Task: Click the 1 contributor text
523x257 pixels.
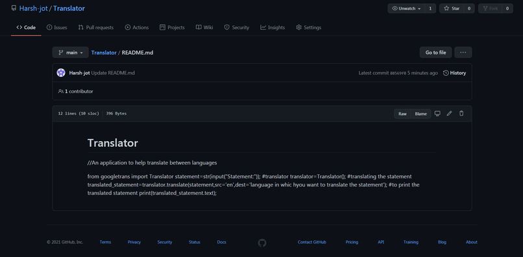Action: coord(76,91)
